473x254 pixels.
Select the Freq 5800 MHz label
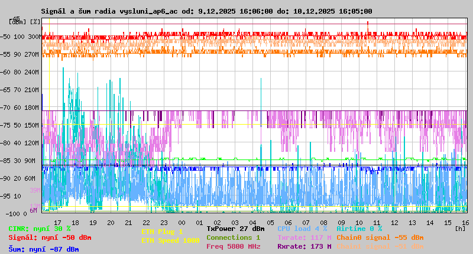233,246
